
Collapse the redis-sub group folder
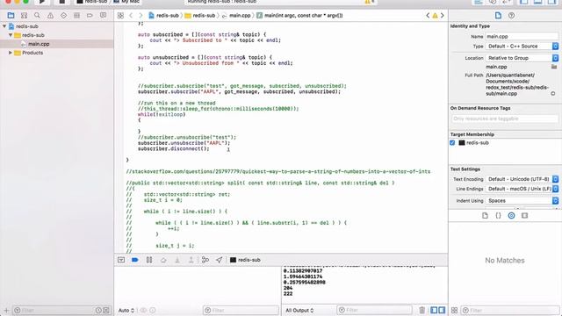pyautogui.click(x=11, y=35)
